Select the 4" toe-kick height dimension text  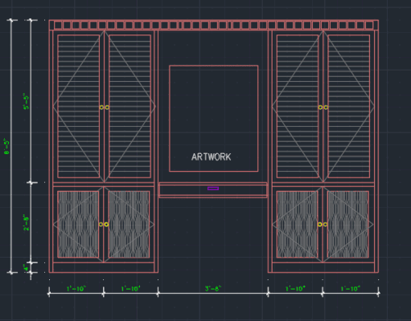coord(26,267)
